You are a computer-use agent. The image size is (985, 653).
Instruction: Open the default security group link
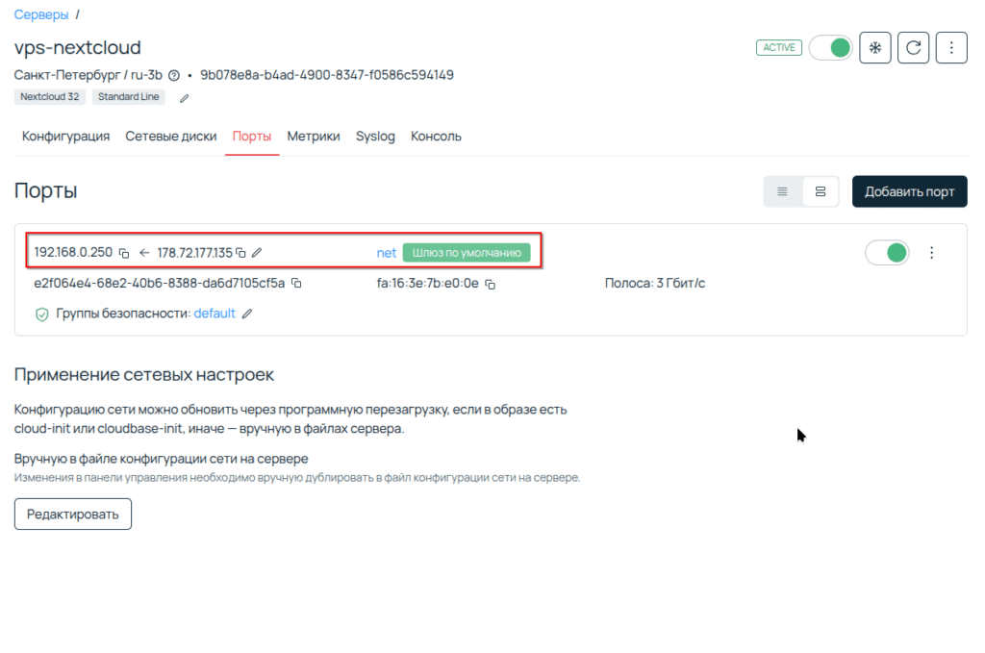(215, 314)
